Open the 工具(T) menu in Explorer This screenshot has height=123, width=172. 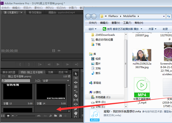(127, 23)
